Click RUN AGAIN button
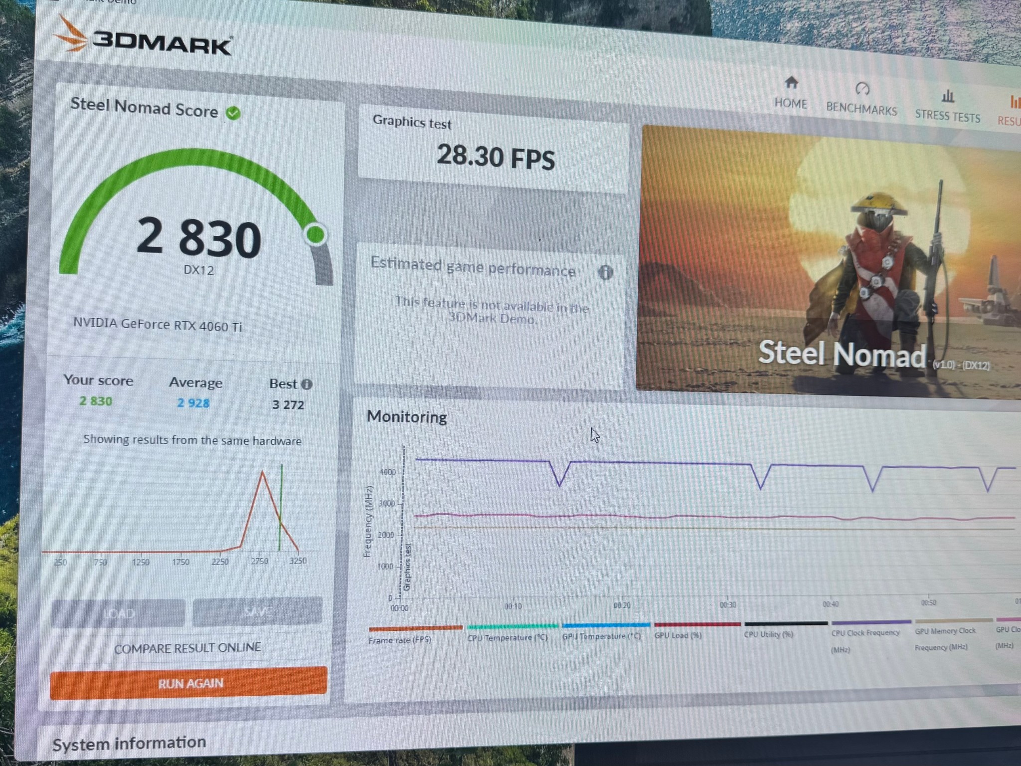Viewport: 1021px width, 766px height. click(x=189, y=683)
